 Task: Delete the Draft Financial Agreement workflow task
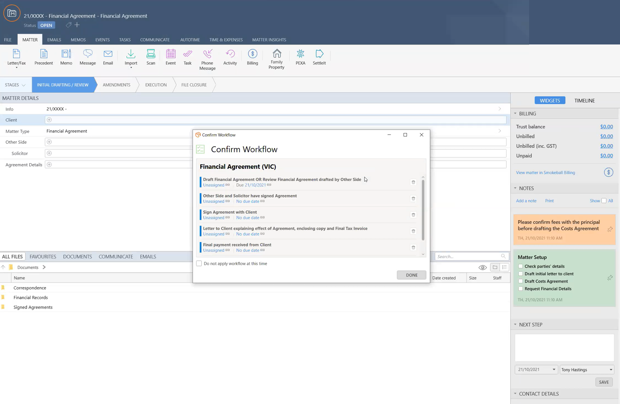(x=413, y=182)
